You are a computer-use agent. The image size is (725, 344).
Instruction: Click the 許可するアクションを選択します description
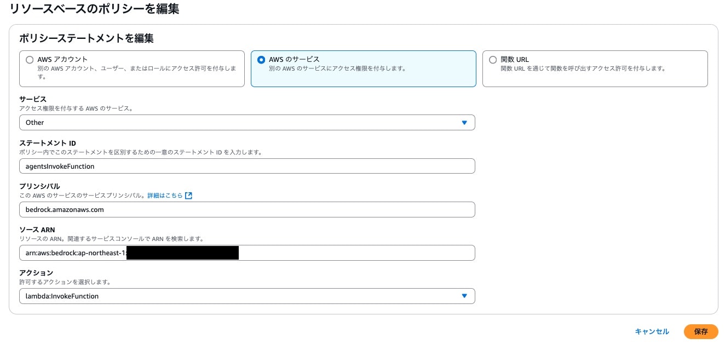[x=65, y=282]
